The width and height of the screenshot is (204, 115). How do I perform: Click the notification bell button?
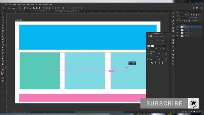(193, 103)
